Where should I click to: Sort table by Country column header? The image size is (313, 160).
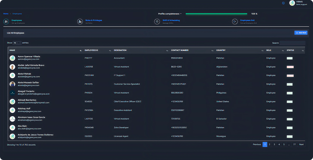pyautogui.click(x=221, y=50)
